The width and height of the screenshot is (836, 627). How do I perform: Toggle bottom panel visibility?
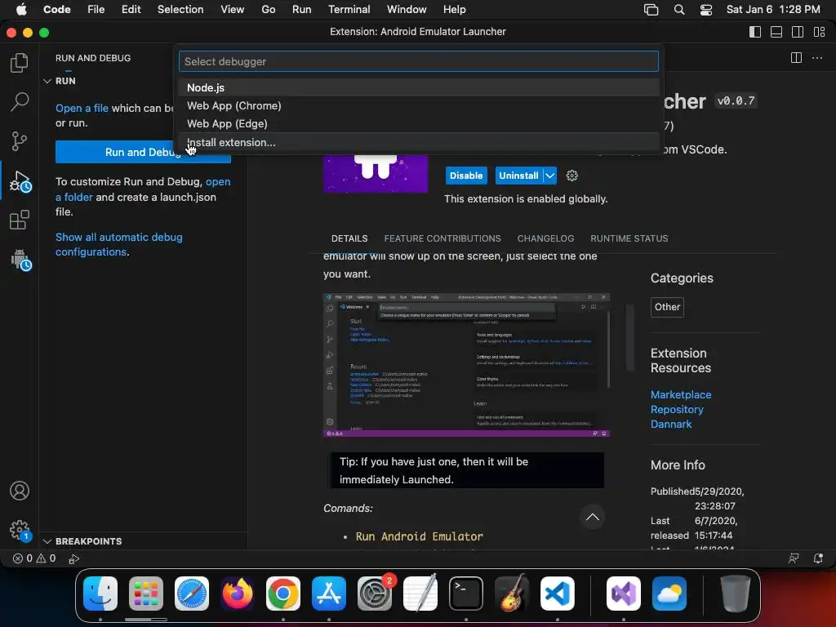point(776,32)
